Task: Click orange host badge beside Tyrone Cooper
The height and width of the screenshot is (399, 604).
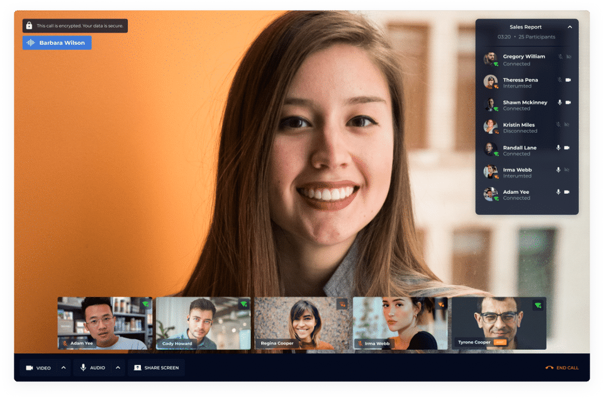Action: tap(500, 342)
